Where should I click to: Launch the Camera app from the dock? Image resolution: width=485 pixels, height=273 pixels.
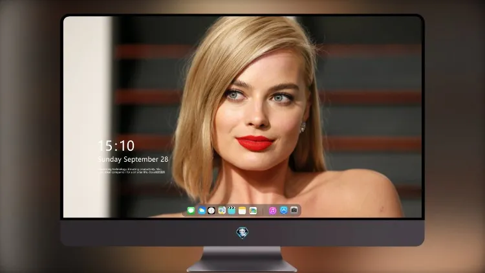[x=294, y=210]
